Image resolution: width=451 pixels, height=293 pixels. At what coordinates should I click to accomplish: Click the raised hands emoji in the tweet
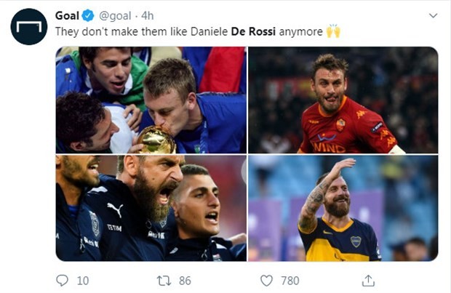tap(333, 32)
